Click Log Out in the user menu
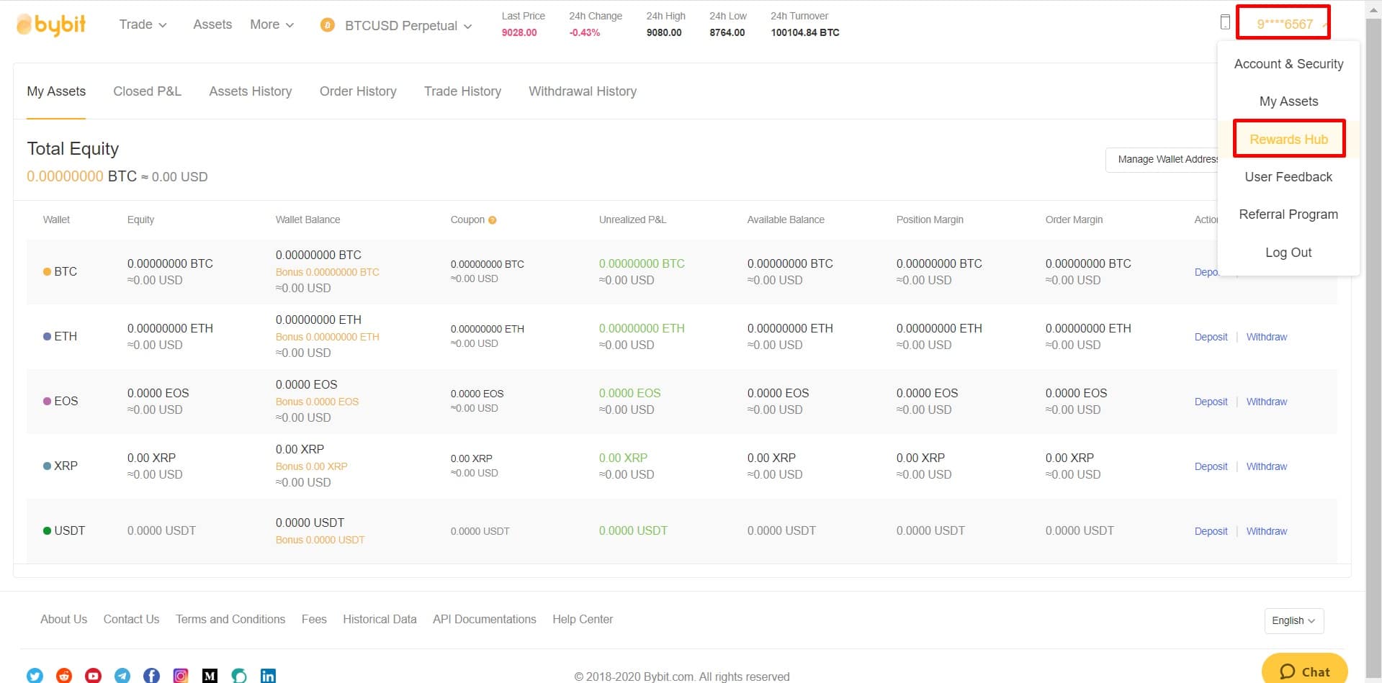This screenshot has width=1382, height=683. pyautogui.click(x=1288, y=253)
